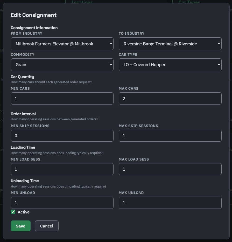This screenshot has height=242, width=232.
Task: Select the Min Load Sess field
Action: coord(62,169)
